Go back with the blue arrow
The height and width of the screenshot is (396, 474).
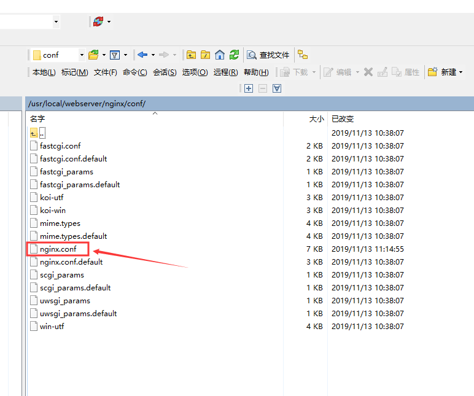(142, 55)
